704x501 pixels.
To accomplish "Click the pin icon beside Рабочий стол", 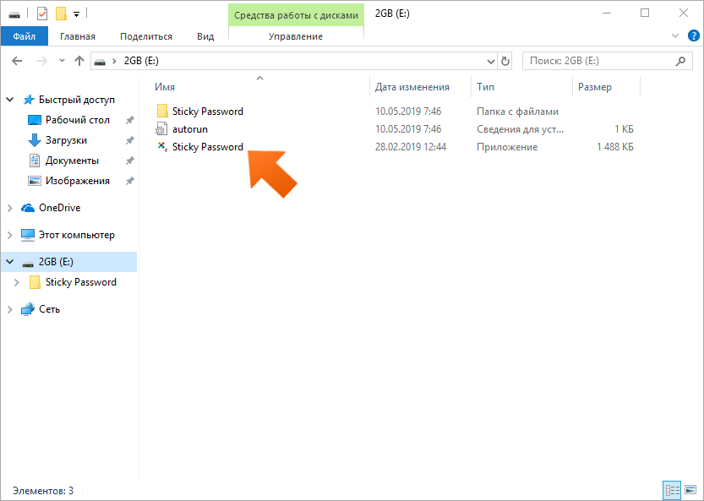I will point(129,120).
